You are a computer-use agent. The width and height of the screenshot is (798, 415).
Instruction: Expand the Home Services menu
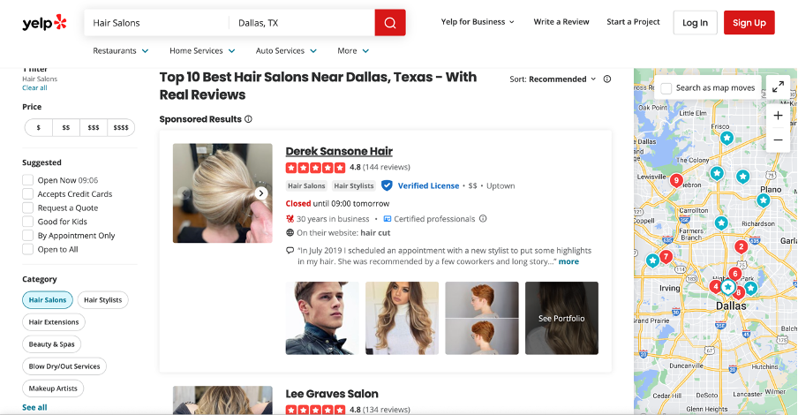click(202, 51)
